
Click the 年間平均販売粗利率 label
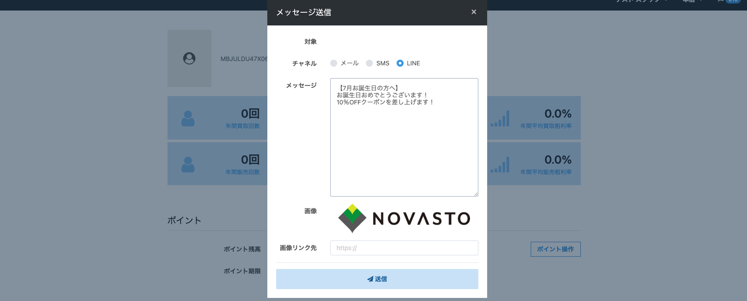coord(546,172)
